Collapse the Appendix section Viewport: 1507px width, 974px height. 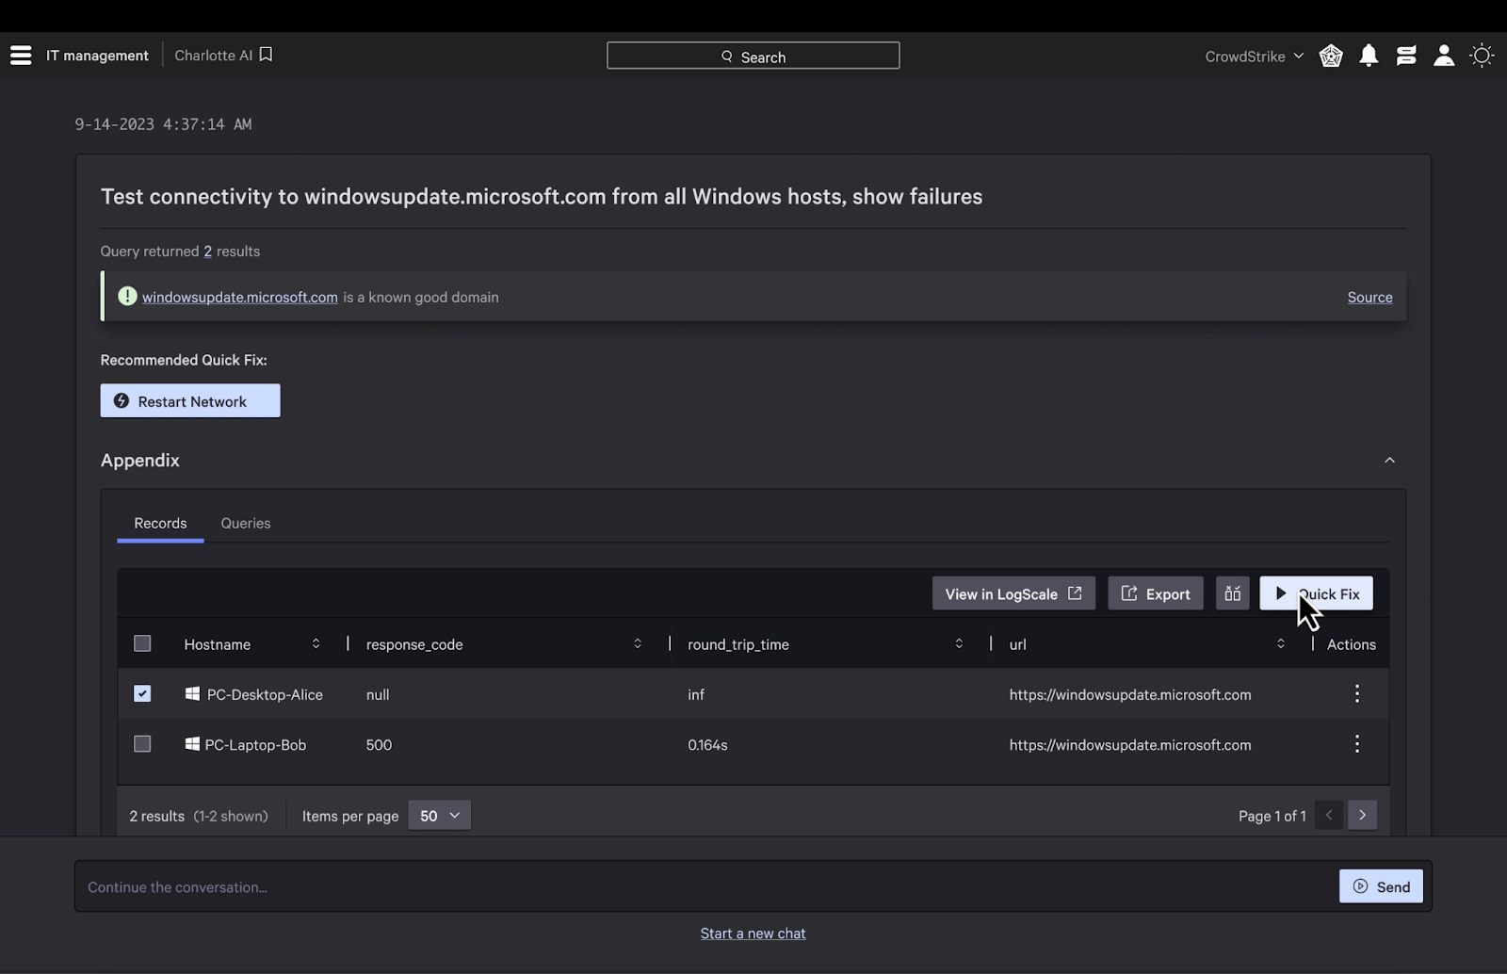[x=1389, y=460]
